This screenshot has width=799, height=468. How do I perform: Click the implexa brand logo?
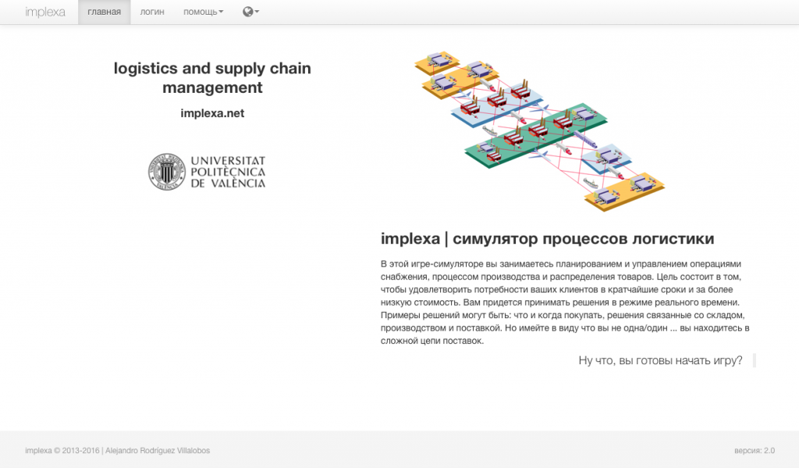[x=44, y=12]
